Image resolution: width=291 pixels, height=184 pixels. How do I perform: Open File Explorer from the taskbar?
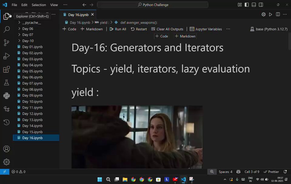pyautogui.click(x=125, y=179)
